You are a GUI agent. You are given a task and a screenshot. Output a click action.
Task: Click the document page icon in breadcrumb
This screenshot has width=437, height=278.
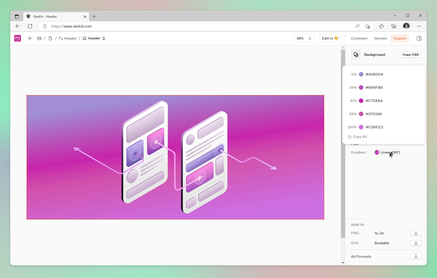click(x=50, y=38)
